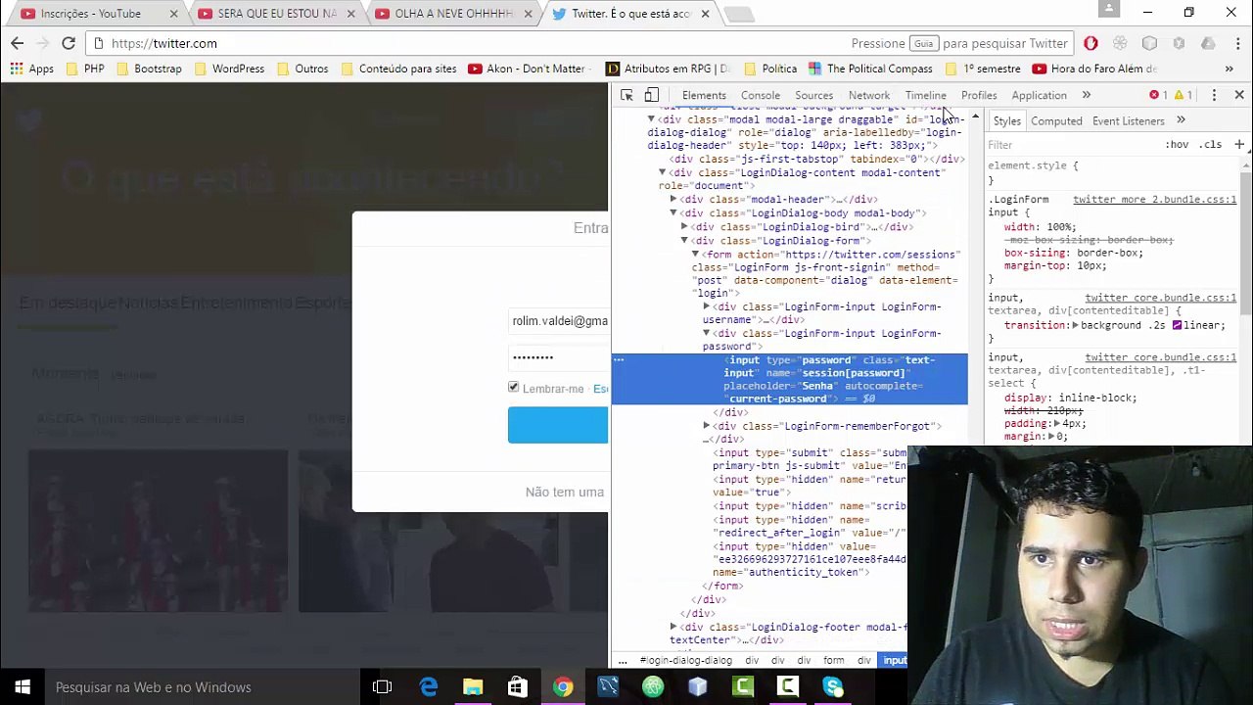Expand the modal-header div node

(x=673, y=199)
